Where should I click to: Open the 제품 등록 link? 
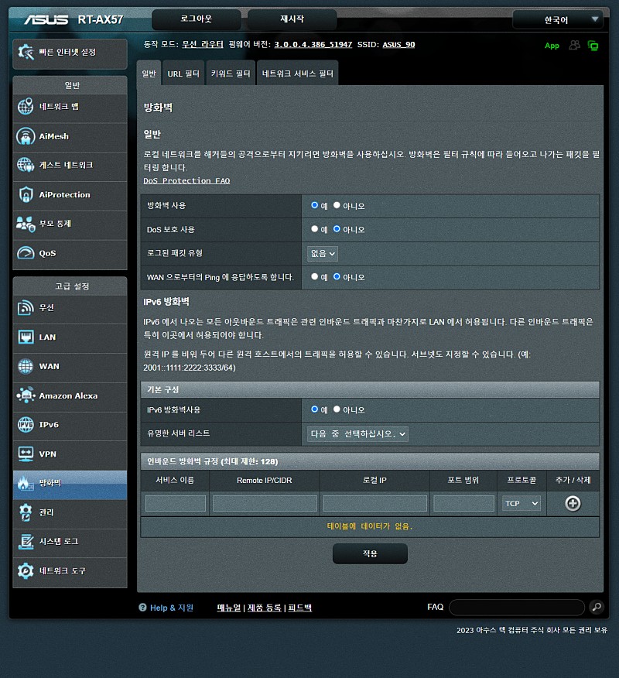(264, 608)
